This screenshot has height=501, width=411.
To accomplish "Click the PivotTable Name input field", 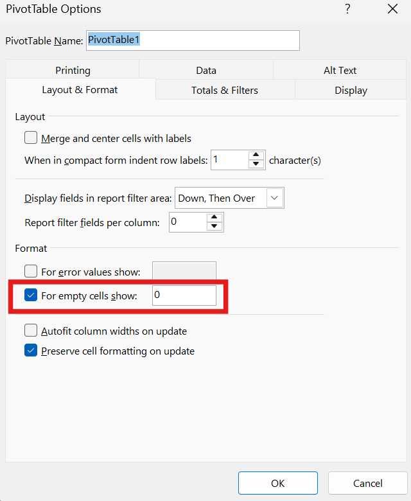I will (x=193, y=40).
